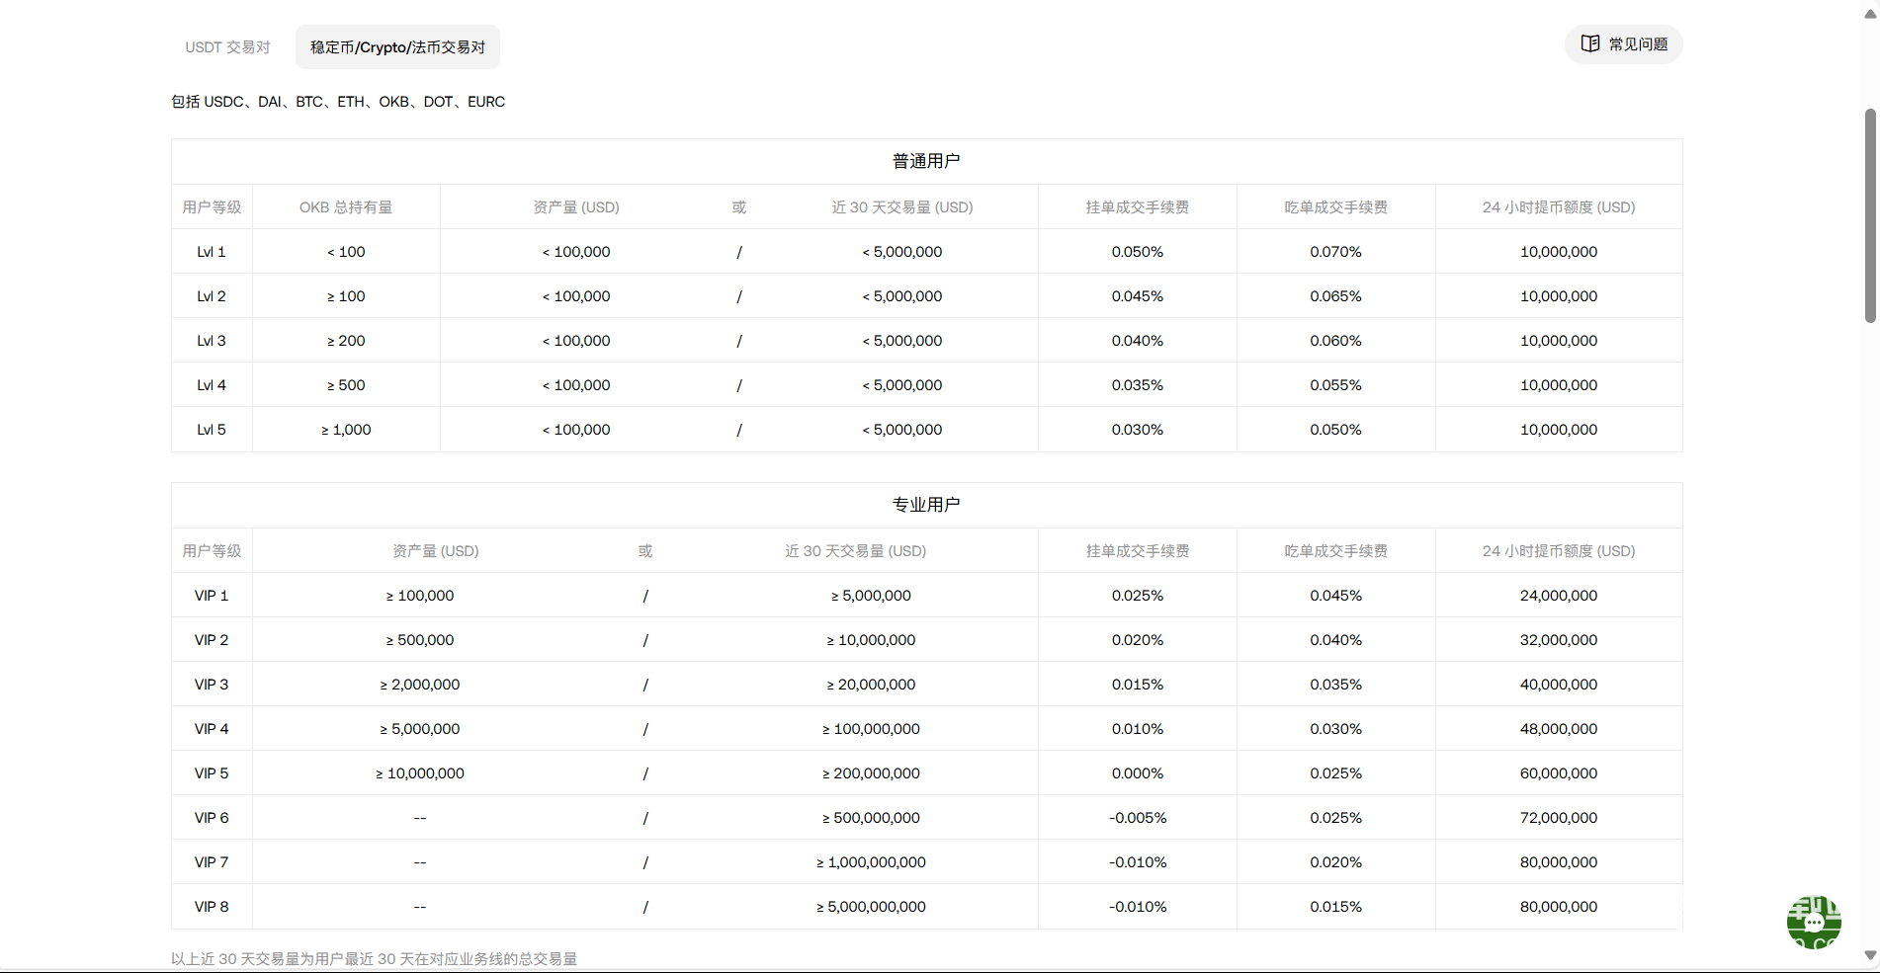
Task: Click the '≥ 500,000,000' trading volume cell
Action: click(x=871, y=818)
